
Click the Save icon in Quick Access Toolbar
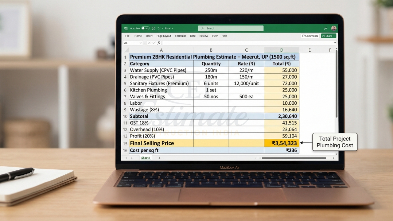click(x=154, y=28)
